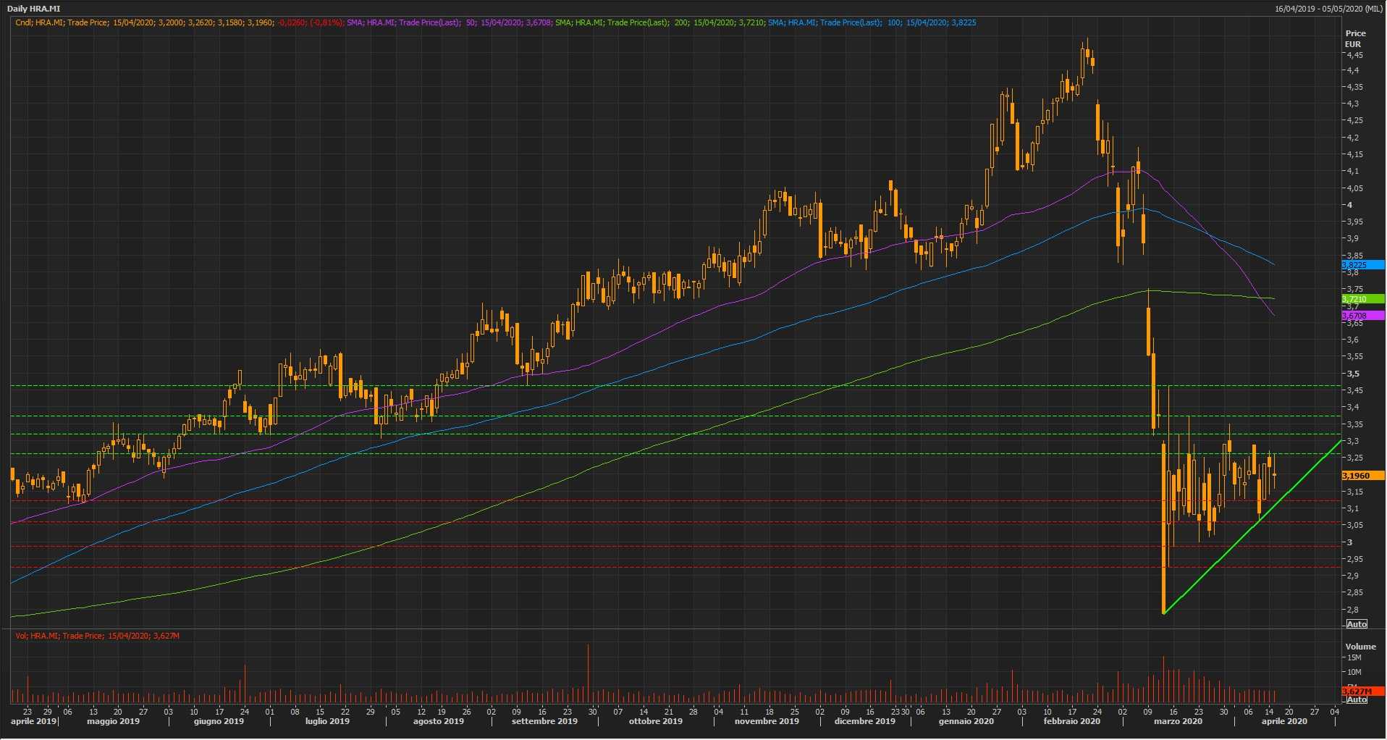Click the red 3,627M volume tag
This screenshot has width=1387, height=740.
point(1362,691)
